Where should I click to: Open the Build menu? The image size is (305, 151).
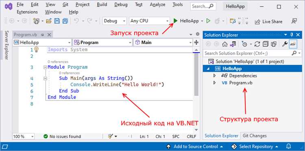pos(102,4)
